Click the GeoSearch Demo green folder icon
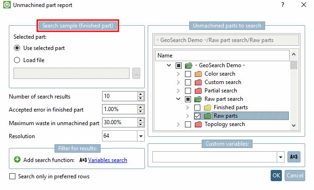Viewport: 314px width, 190px height. click(x=188, y=65)
